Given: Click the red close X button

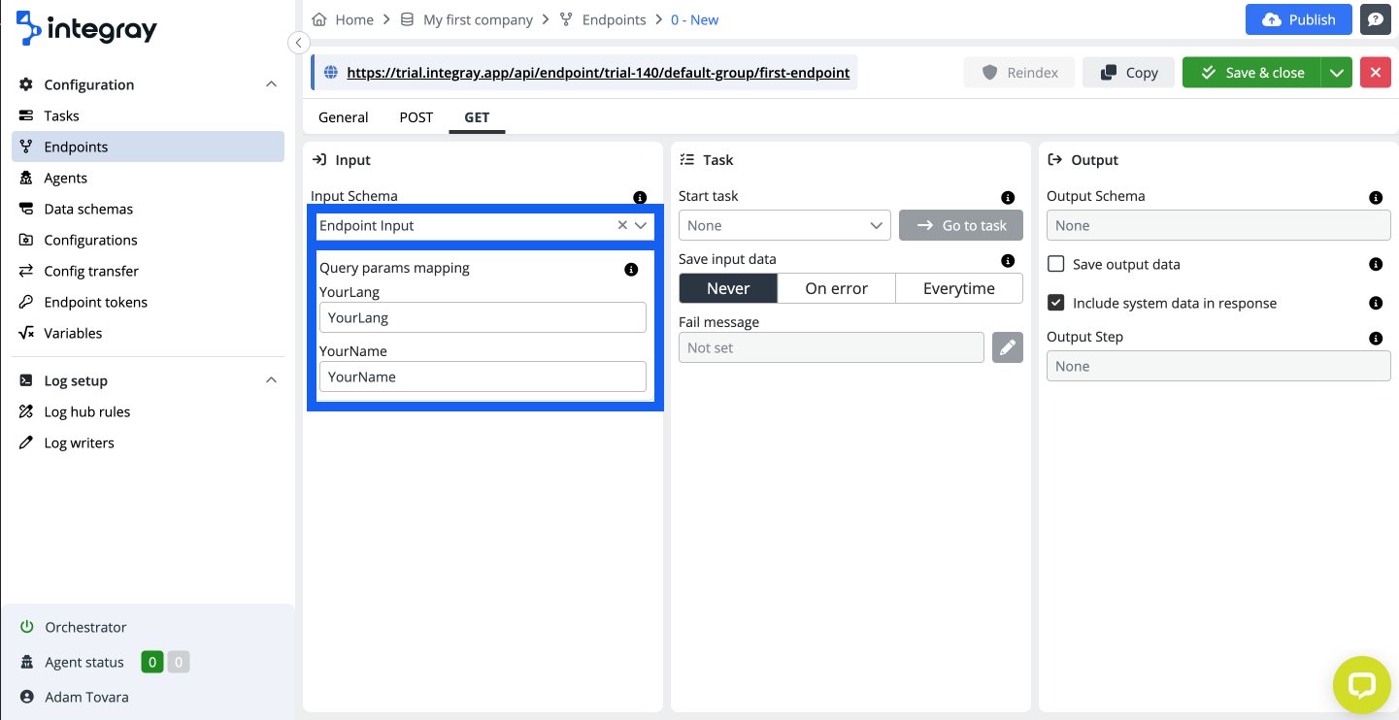Looking at the screenshot, I should pos(1375,73).
